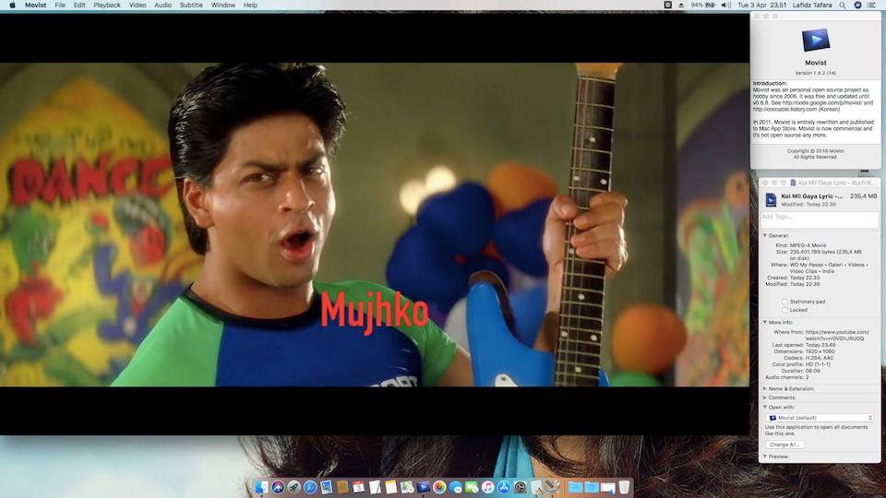This screenshot has height=498, width=886.
Task: Open Preview app in the Dock
Action: [x=326, y=487]
